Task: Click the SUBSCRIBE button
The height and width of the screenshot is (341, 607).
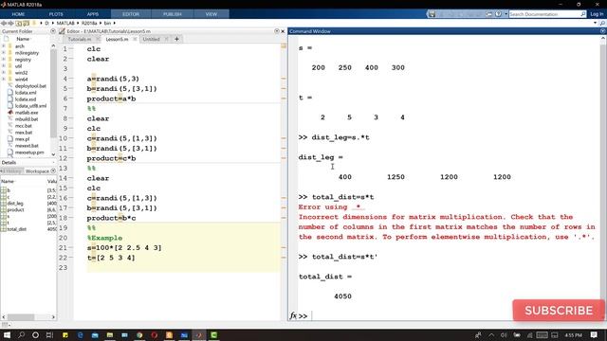Action: point(559,311)
